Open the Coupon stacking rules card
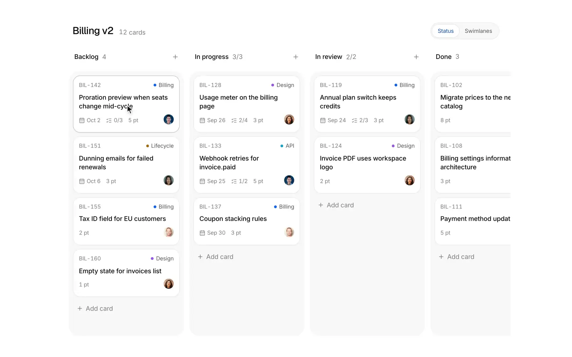 click(247, 221)
